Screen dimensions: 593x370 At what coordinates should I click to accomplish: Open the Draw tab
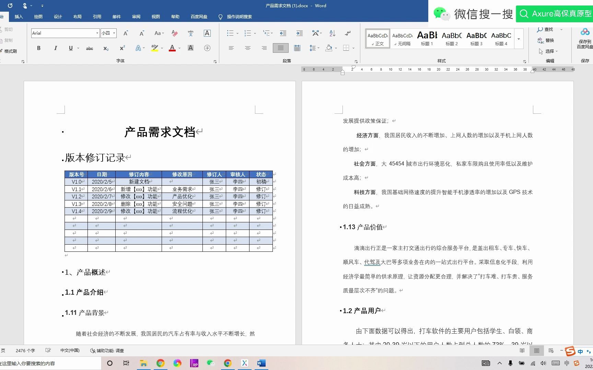[x=38, y=16]
